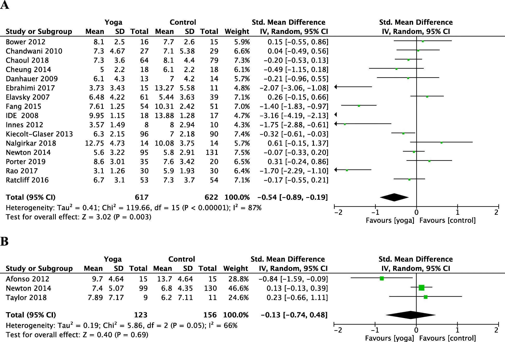Click the 'Innes 2012' study name
Screen dimensions: 505x342
[x=24, y=125]
